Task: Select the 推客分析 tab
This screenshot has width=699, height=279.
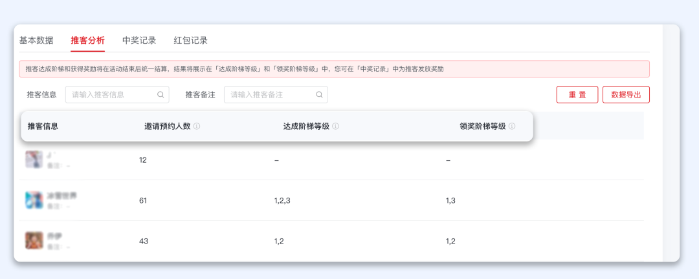Action: [87, 40]
